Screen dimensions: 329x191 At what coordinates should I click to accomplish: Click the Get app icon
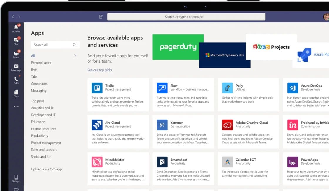16,178
